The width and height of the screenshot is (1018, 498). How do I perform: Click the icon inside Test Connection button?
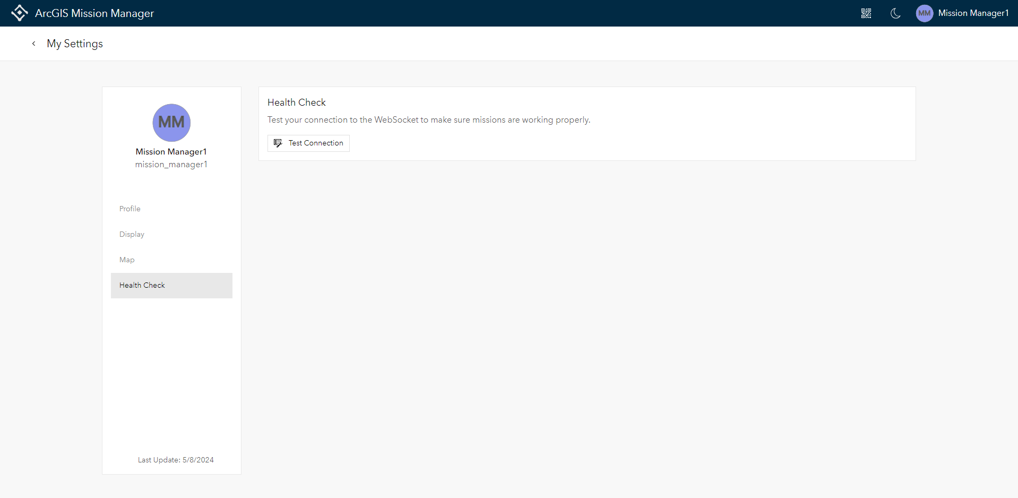point(278,143)
